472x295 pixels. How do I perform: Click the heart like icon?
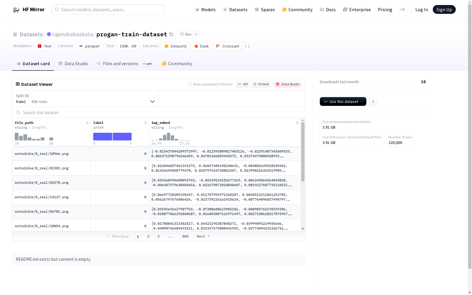pyautogui.click(x=182, y=34)
